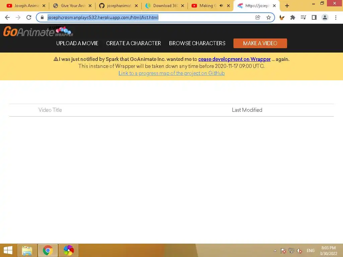Open the progress map on GitHub link
This screenshot has height=257, width=343.
[x=171, y=73]
